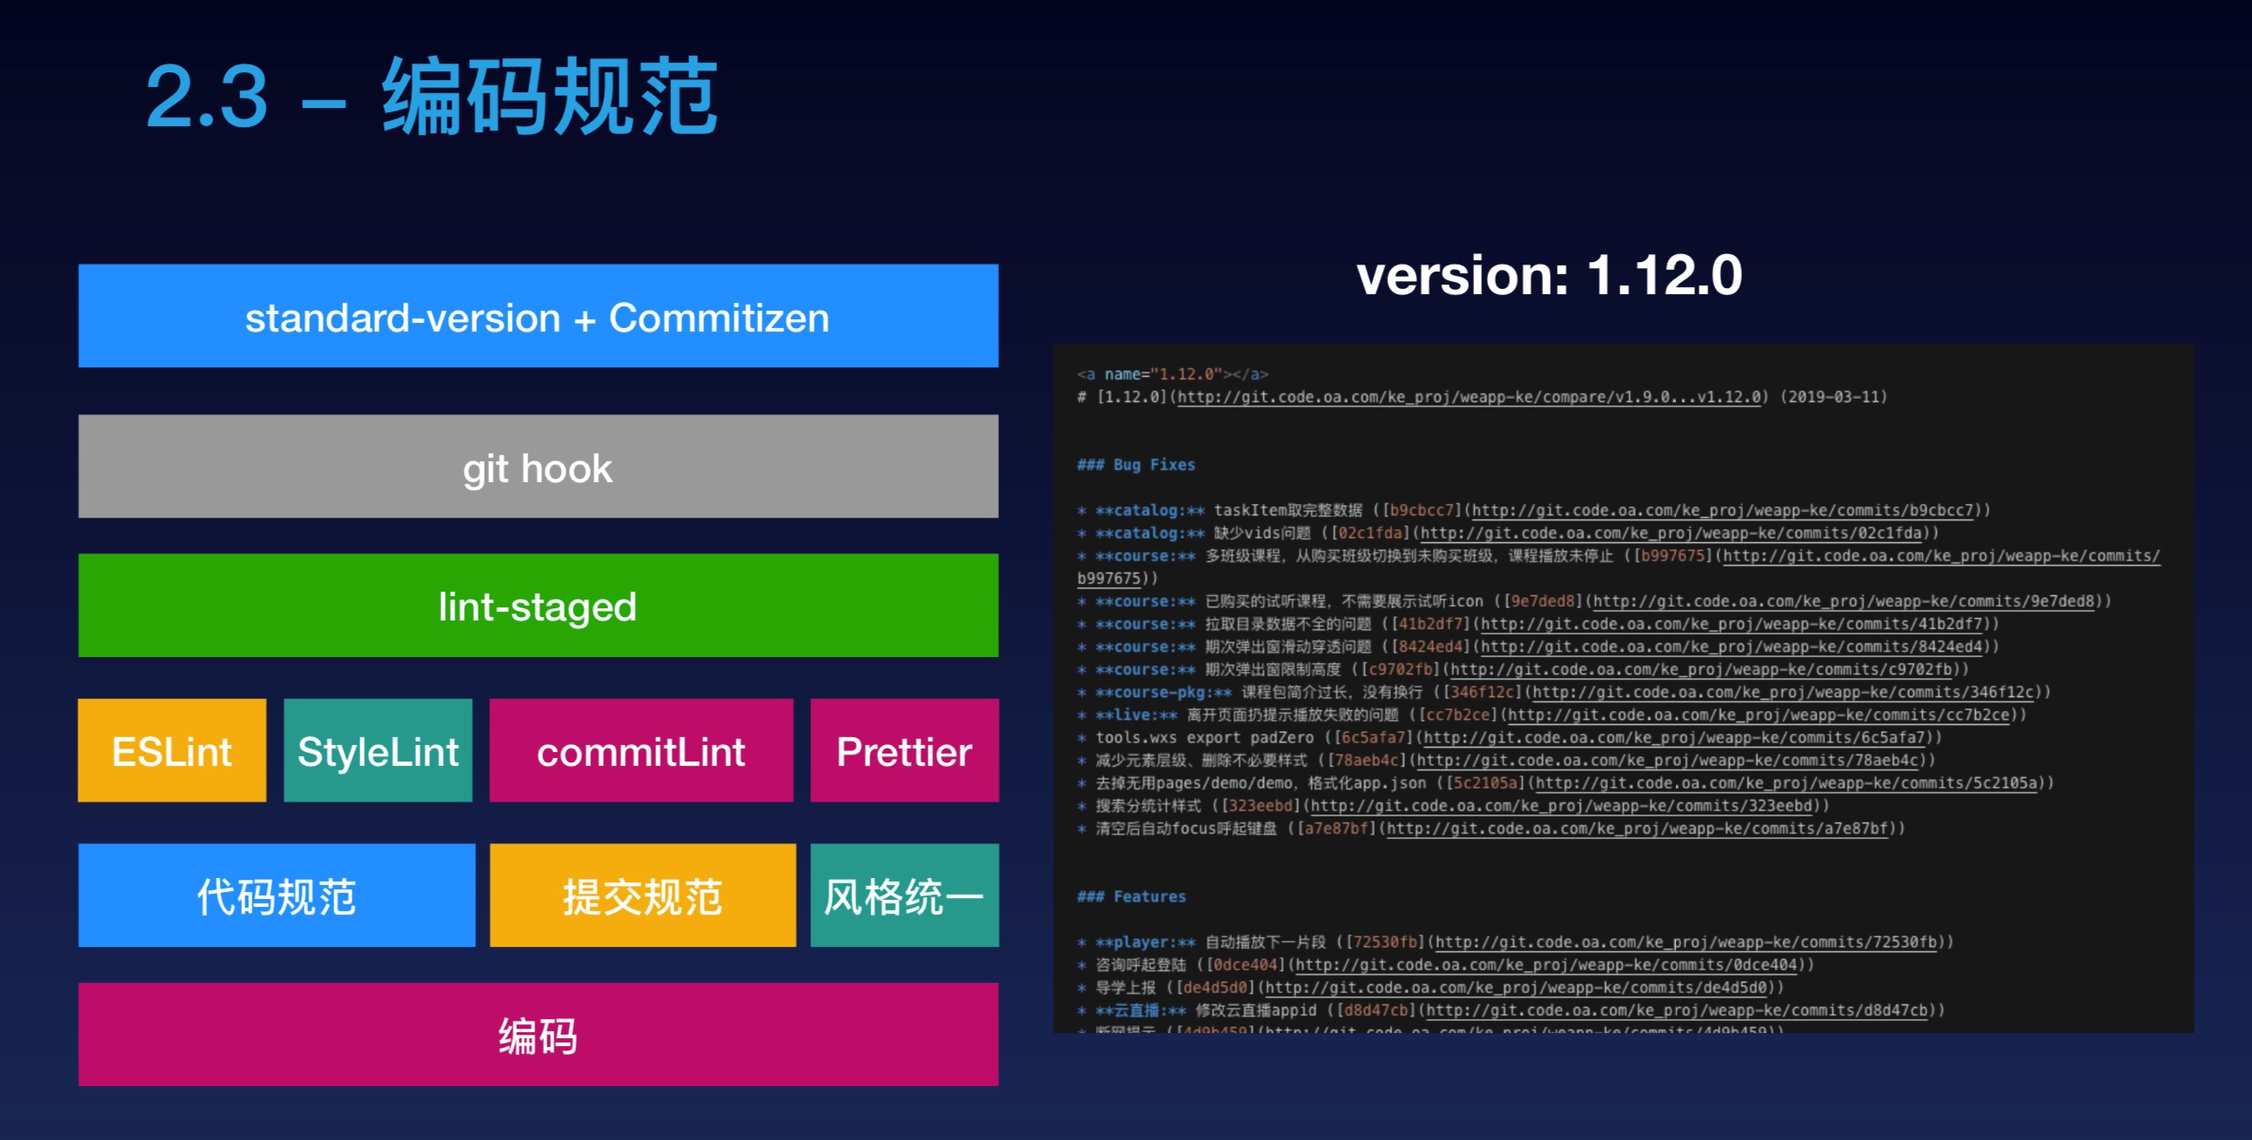Click the 代码规范 block
Image resolution: width=2252 pixels, height=1140 pixels.
click(275, 895)
